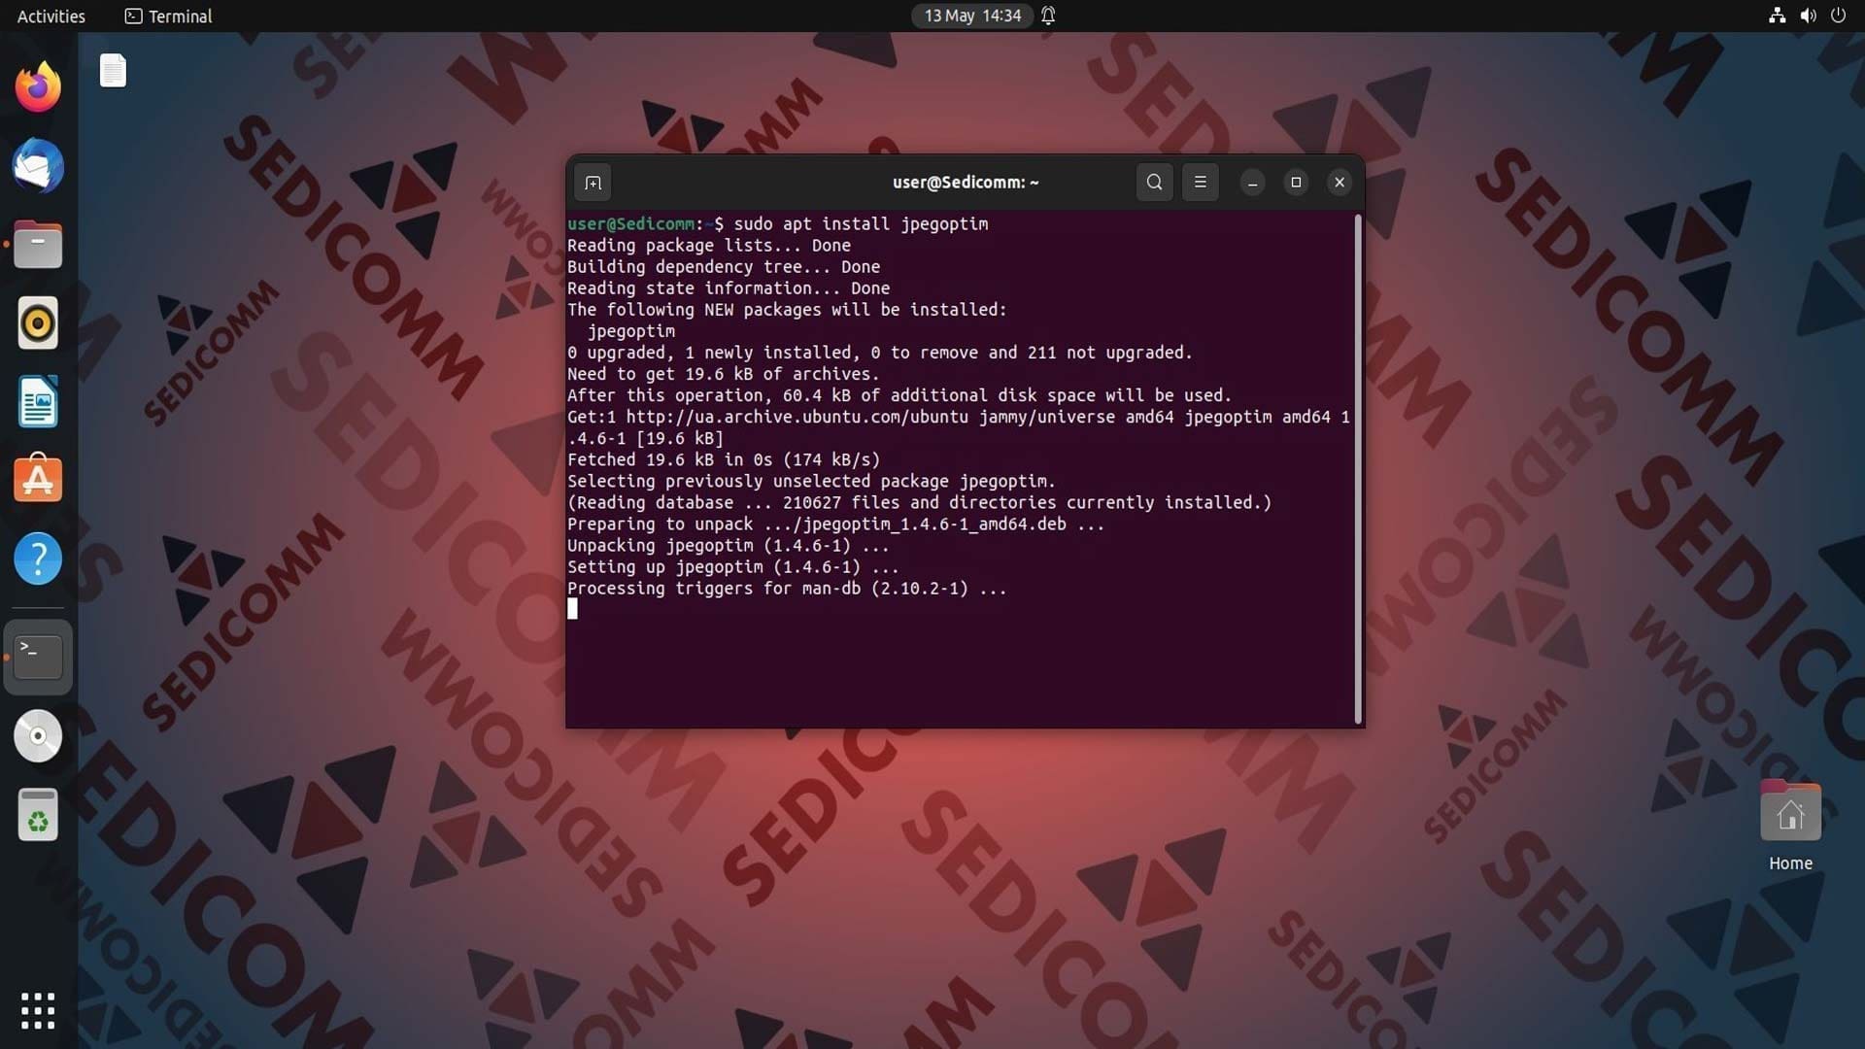Click the Terminal icon in the dock

pos(38,657)
